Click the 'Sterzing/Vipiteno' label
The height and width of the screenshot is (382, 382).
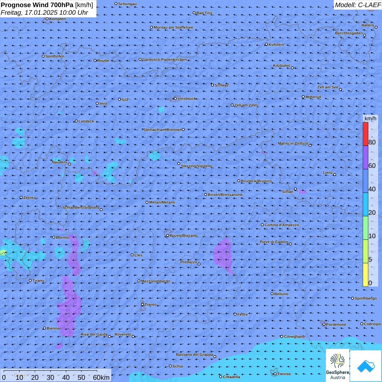click(x=196, y=166)
